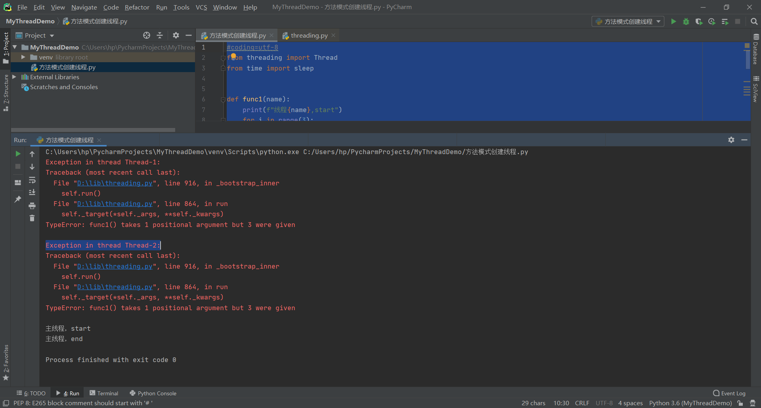Select Scratches and Consoles in the project tree
This screenshot has height=408, width=761.
(x=64, y=87)
